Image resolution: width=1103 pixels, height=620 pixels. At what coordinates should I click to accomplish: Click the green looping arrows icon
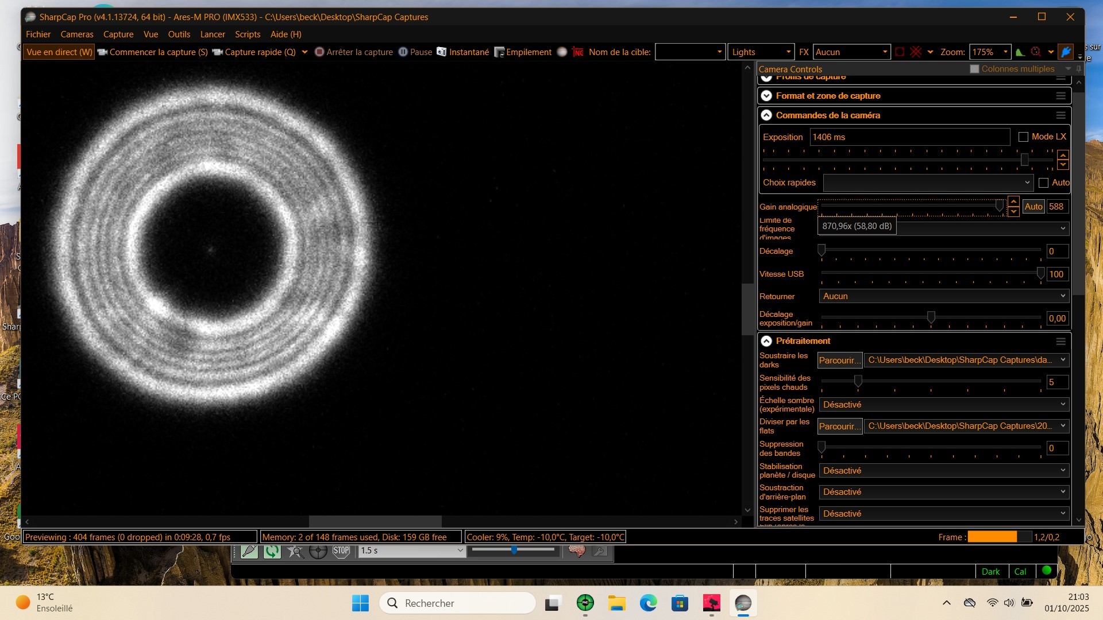tap(272, 551)
